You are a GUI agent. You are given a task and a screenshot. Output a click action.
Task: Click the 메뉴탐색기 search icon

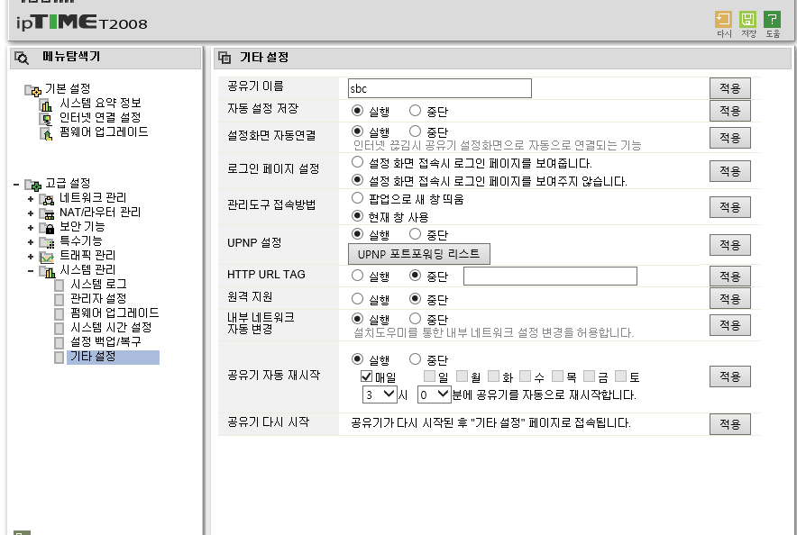[x=22, y=58]
